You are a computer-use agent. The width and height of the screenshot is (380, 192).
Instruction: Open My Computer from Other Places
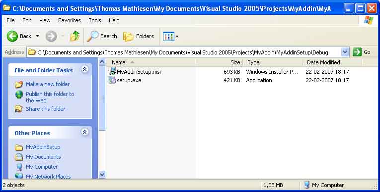(42, 167)
